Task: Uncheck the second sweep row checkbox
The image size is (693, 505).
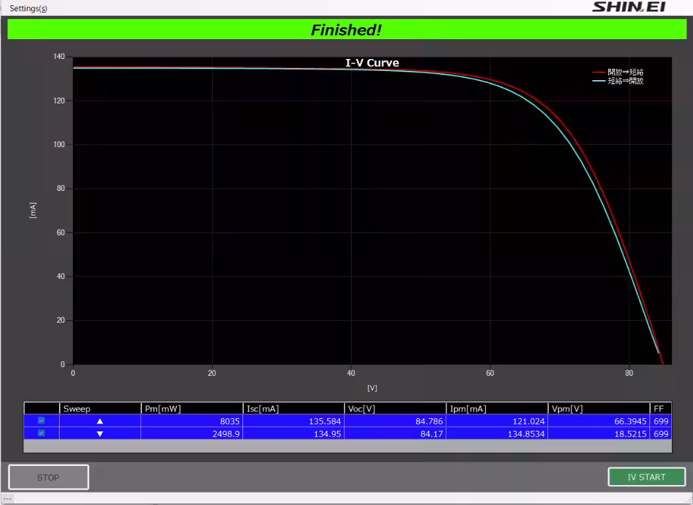Action: pos(42,433)
